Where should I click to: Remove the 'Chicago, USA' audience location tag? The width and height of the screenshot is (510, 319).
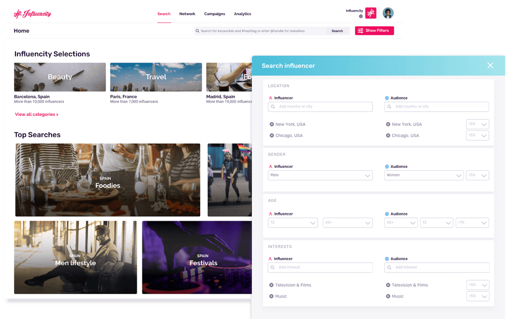pyautogui.click(x=387, y=135)
